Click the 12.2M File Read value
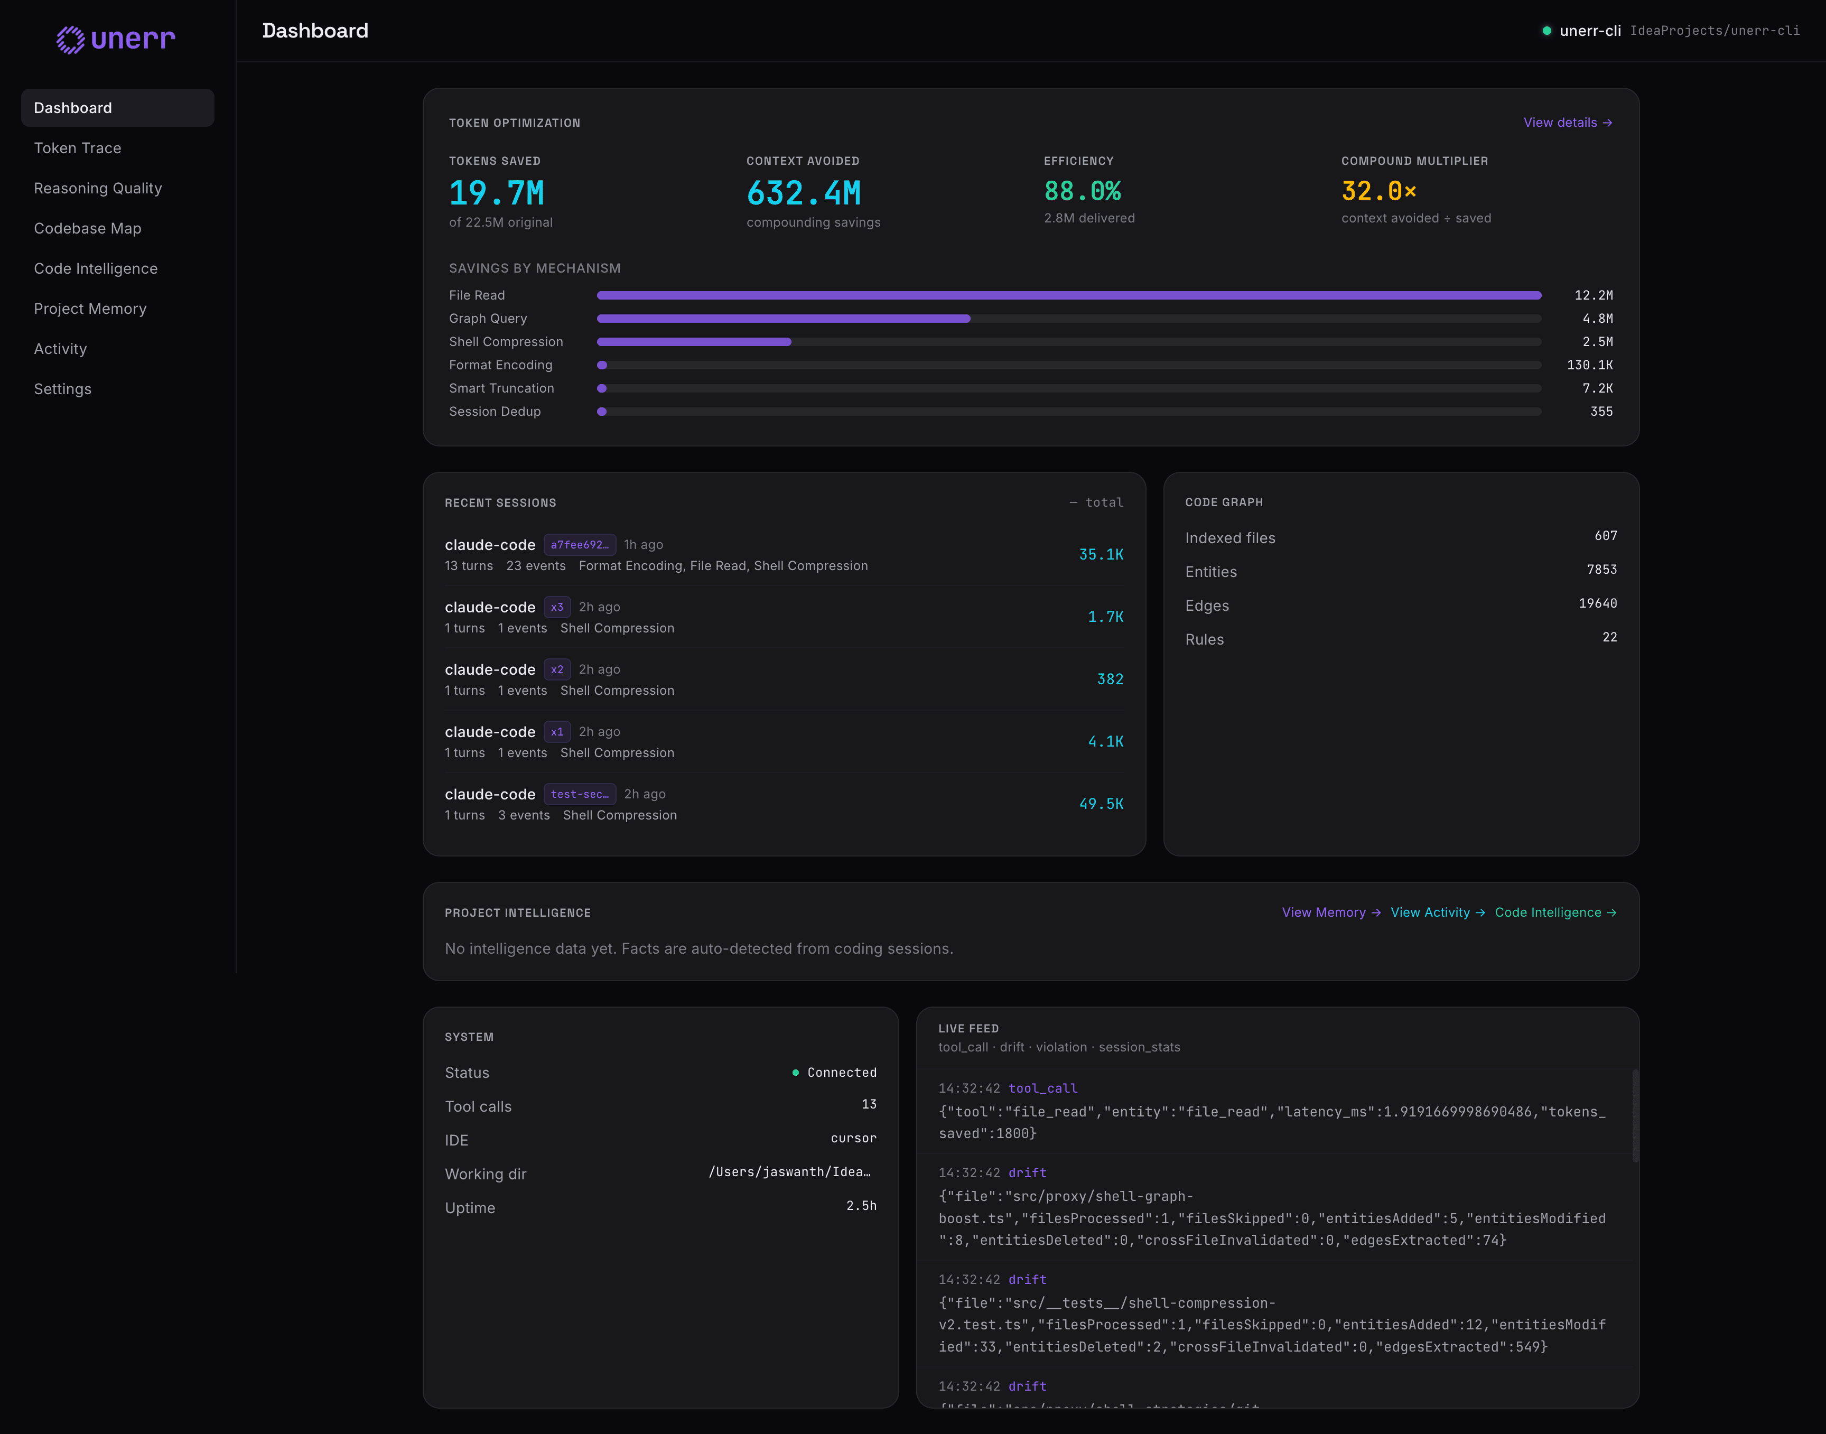This screenshot has height=1434, width=1826. tap(1594, 295)
